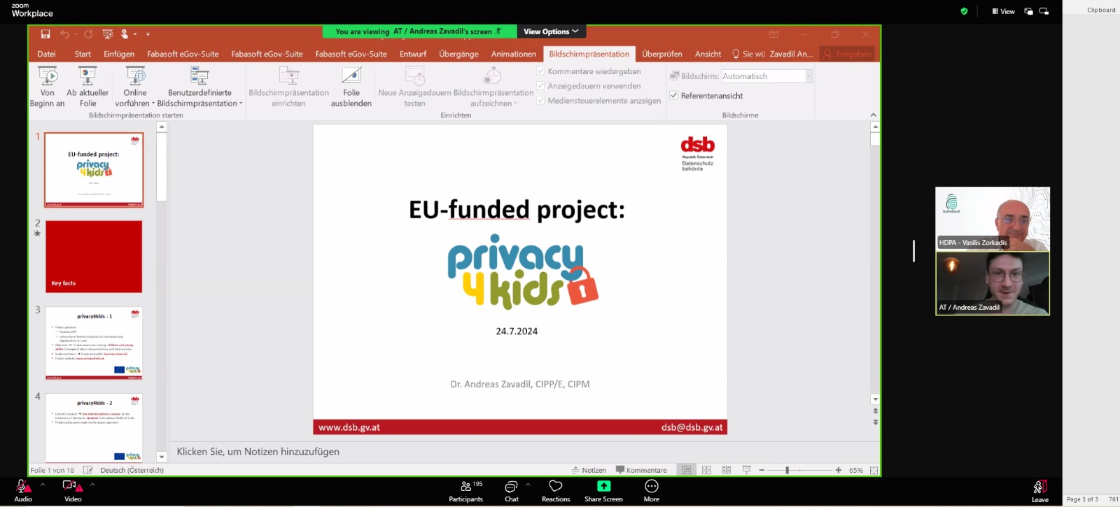The width and height of the screenshot is (1120, 507).
Task: Open the Datei tab
Action: click(46, 54)
